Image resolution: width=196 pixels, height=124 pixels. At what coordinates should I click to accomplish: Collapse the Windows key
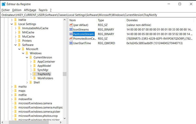click(x=23, y=53)
